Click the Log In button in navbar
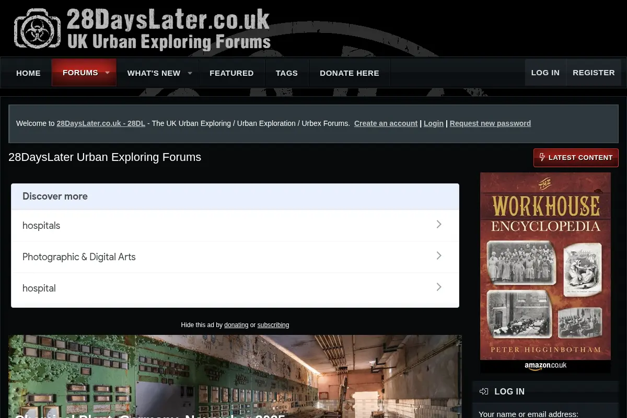 545,73
